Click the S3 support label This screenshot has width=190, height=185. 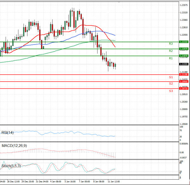(171, 91)
